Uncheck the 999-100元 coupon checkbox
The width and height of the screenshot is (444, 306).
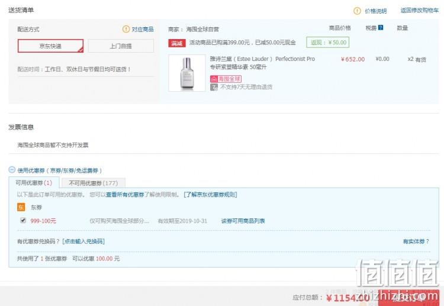pyautogui.click(x=23, y=220)
